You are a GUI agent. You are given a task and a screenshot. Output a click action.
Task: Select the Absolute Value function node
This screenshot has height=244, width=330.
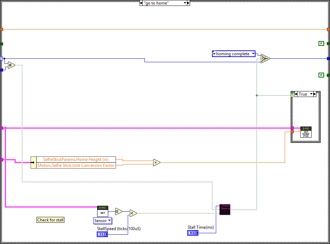click(119, 211)
